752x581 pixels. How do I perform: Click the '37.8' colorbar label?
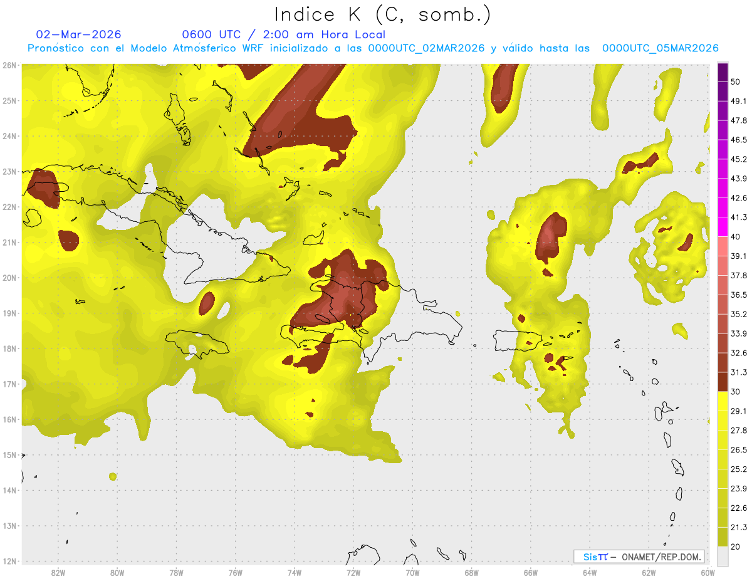[x=739, y=275]
